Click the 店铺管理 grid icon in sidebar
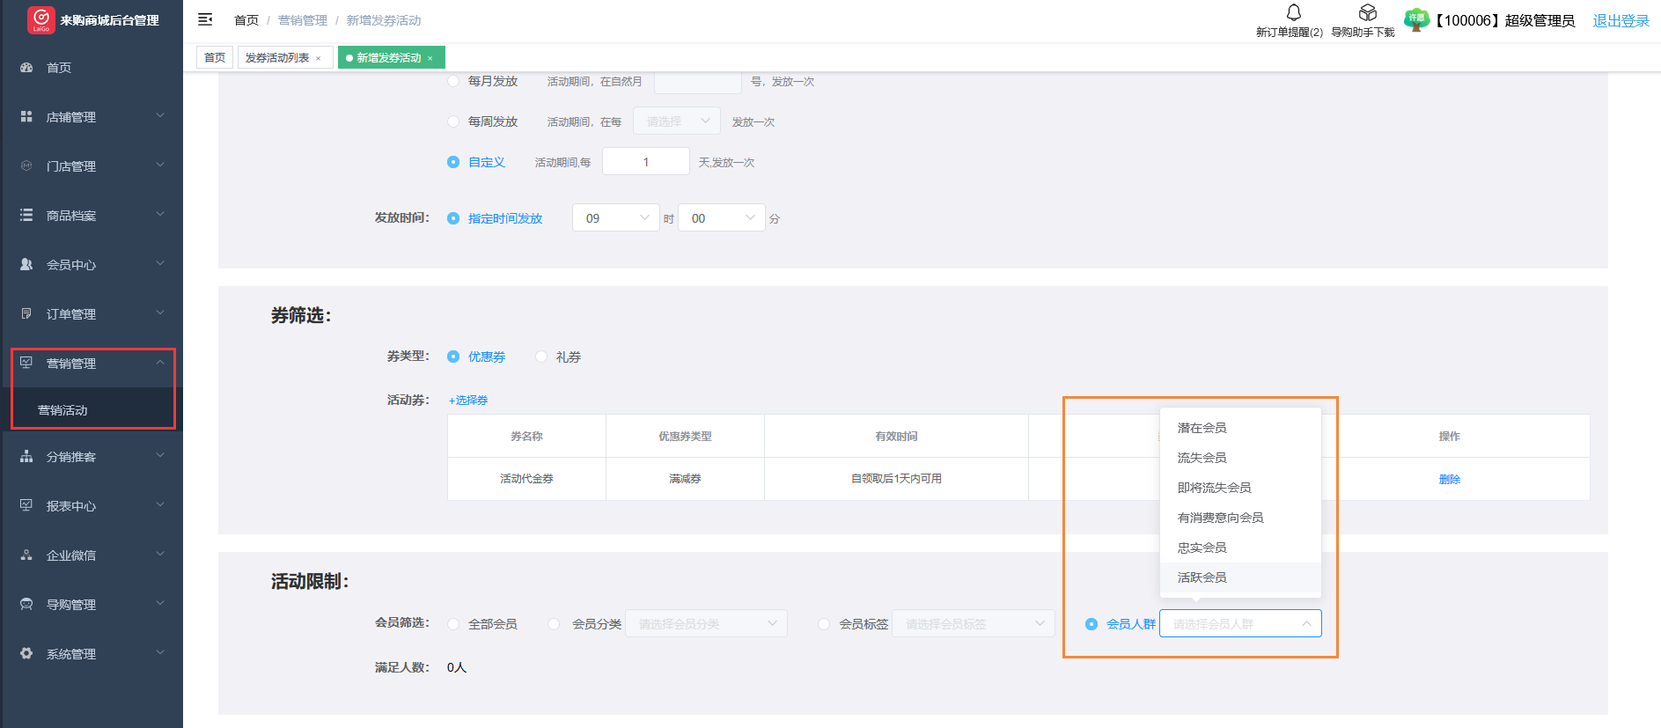Screen dimensions: 1661x728 click(26, 116)
